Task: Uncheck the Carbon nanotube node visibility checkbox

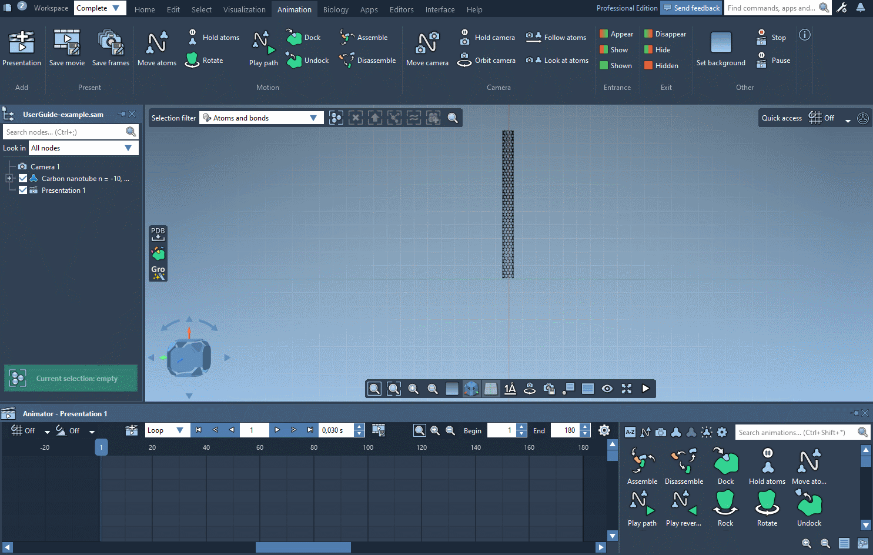Action: (22, 178)
